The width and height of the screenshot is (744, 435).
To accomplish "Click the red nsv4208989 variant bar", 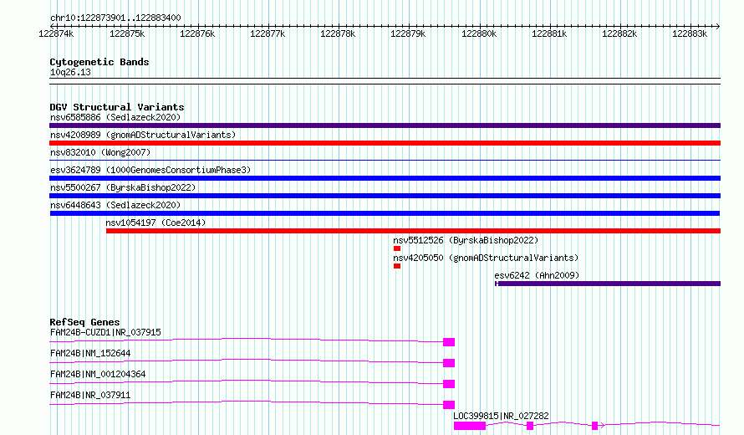I will coord(385,143).
